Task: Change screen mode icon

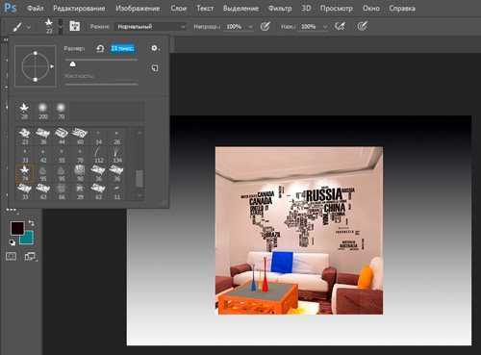Action: click(x=30, y=256)
